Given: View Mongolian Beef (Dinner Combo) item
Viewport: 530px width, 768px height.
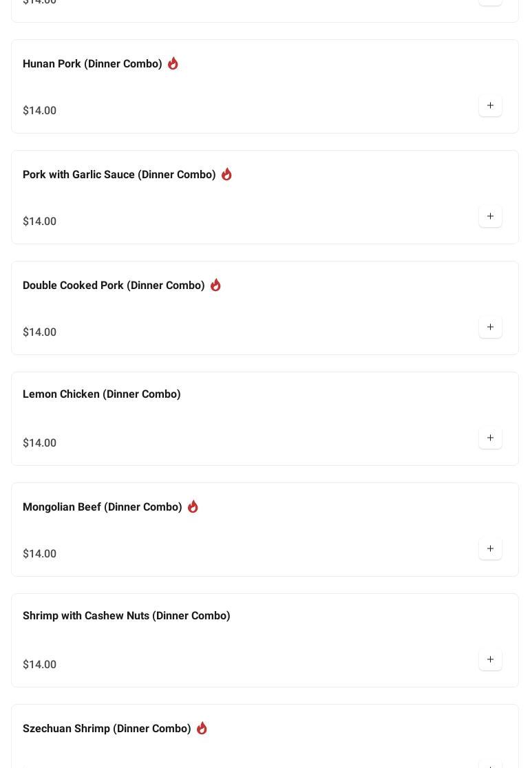Looking at the screenshot, I should coord(102,507).
